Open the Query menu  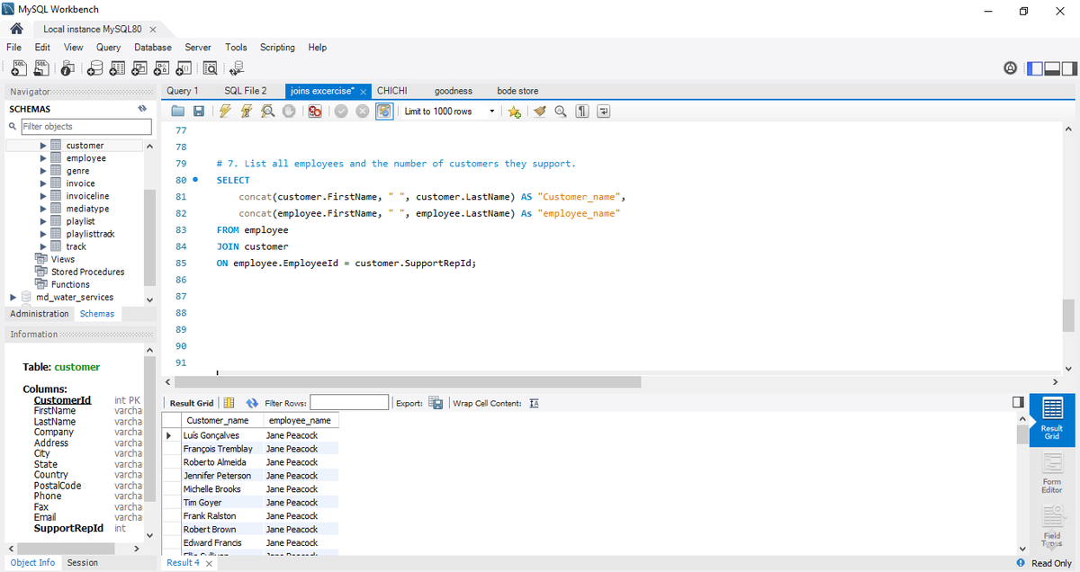(108, 47)
